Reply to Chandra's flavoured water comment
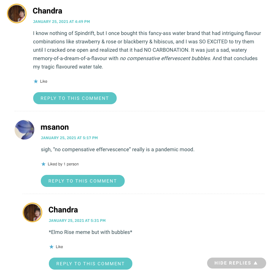 click(75, 98)
